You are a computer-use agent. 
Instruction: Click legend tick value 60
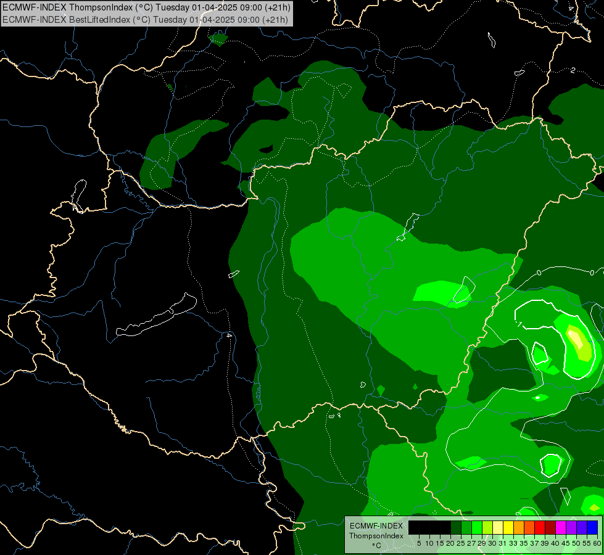597,543
